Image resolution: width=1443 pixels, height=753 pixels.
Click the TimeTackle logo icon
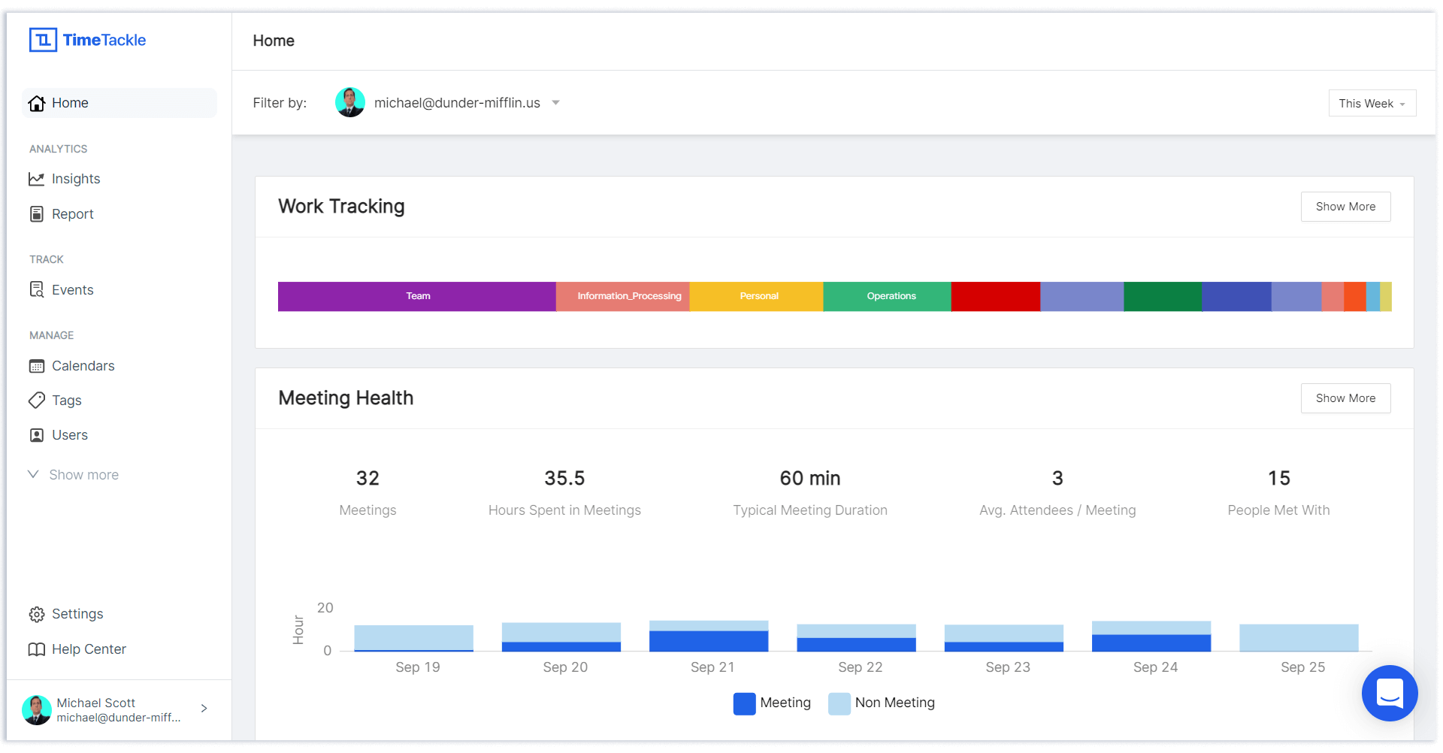point(43,39)
